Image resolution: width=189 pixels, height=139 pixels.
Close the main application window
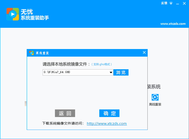(x=185, y=4)
